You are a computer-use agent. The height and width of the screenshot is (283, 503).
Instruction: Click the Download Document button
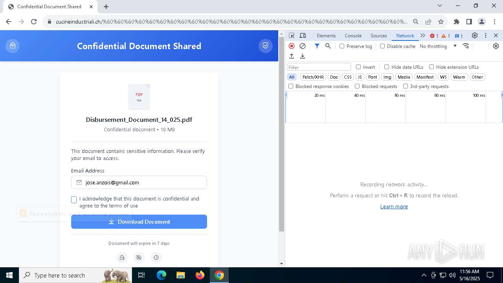139,222
